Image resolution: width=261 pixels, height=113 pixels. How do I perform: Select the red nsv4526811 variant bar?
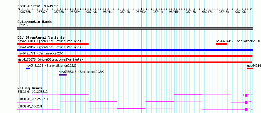[x=53, y=44]
